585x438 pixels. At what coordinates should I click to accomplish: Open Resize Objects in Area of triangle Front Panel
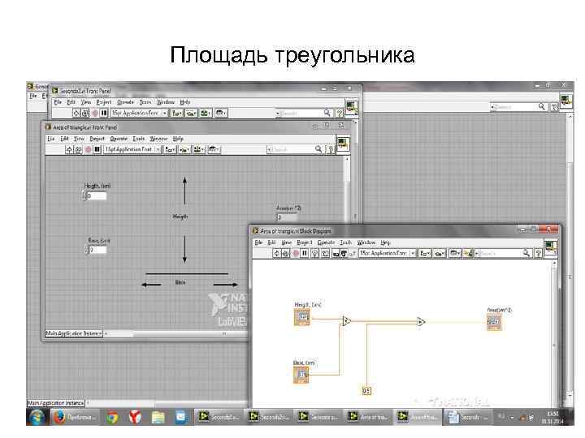(x=199, y=150)
